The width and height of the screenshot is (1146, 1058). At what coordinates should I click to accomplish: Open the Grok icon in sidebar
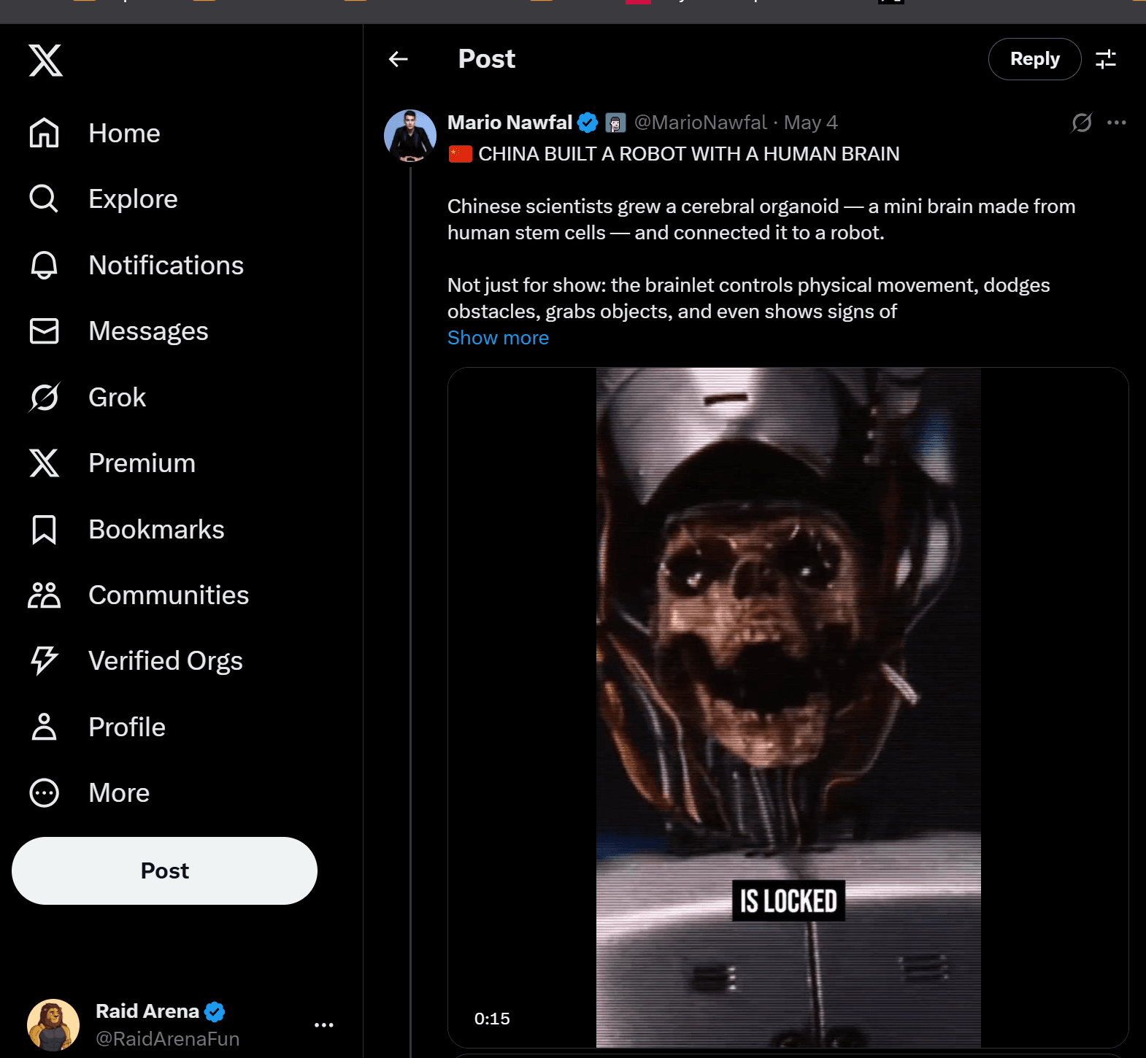click(x=44, y=397)
